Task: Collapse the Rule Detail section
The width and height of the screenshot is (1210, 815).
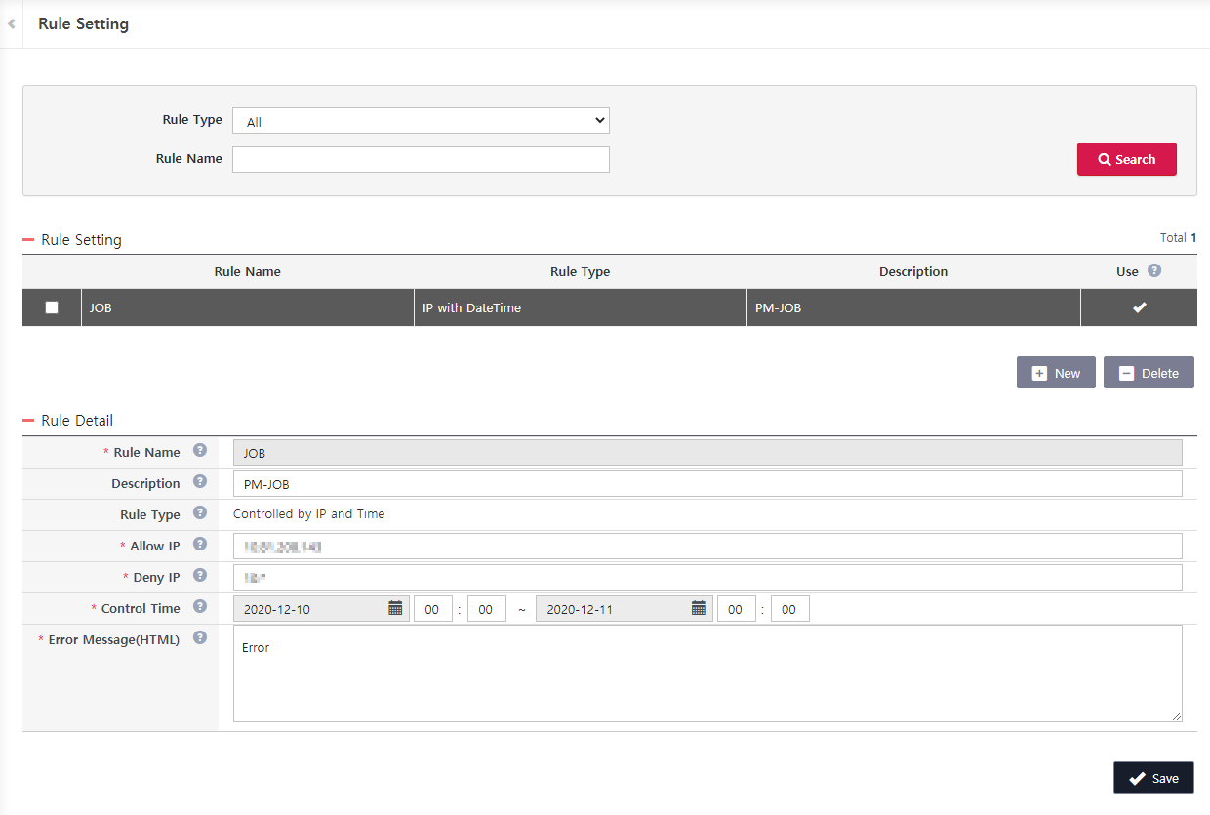Action: [28, 420]
